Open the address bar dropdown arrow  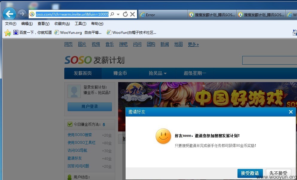pyautogui.click(x=118, y=14)
